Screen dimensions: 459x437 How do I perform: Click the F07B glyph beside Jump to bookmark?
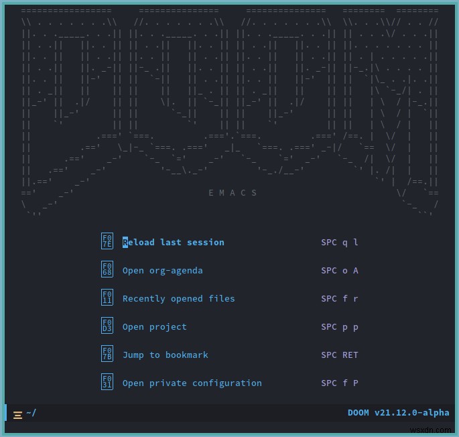click(x=107, y=353)
